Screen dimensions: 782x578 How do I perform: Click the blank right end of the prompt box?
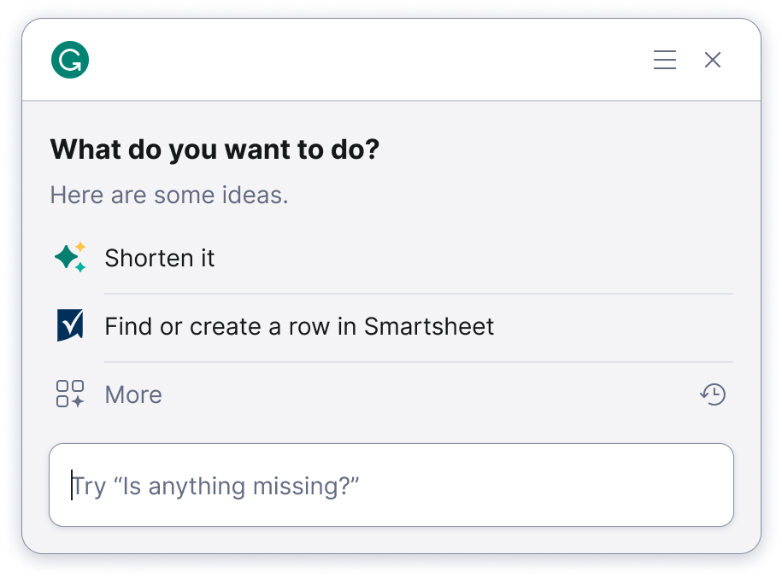coord(667,485)
